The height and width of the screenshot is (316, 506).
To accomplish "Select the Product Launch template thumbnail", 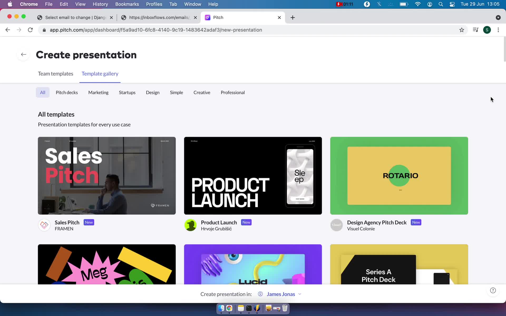I will [x=253, y=175].
